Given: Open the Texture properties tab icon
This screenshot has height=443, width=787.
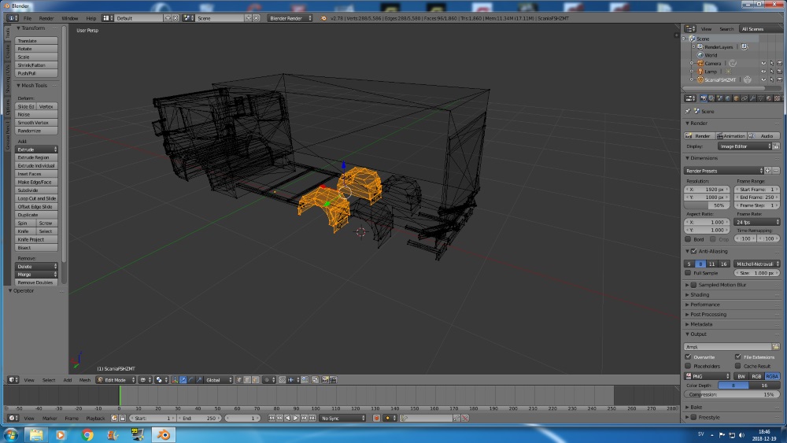Looking at the screenshot, I should 777,98.
